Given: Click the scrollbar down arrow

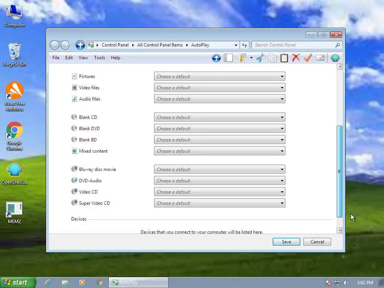Looking at the screenshot, I should pos(339,230).
